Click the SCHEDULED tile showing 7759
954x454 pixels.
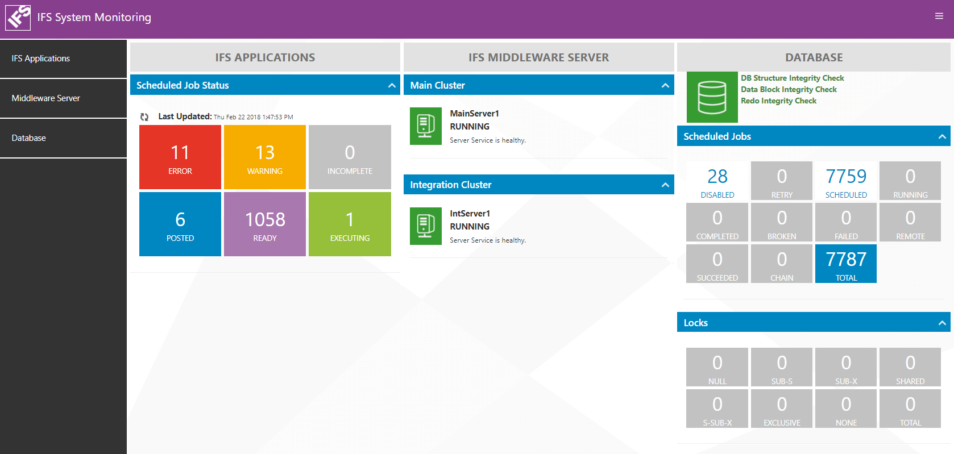point(846,181)
